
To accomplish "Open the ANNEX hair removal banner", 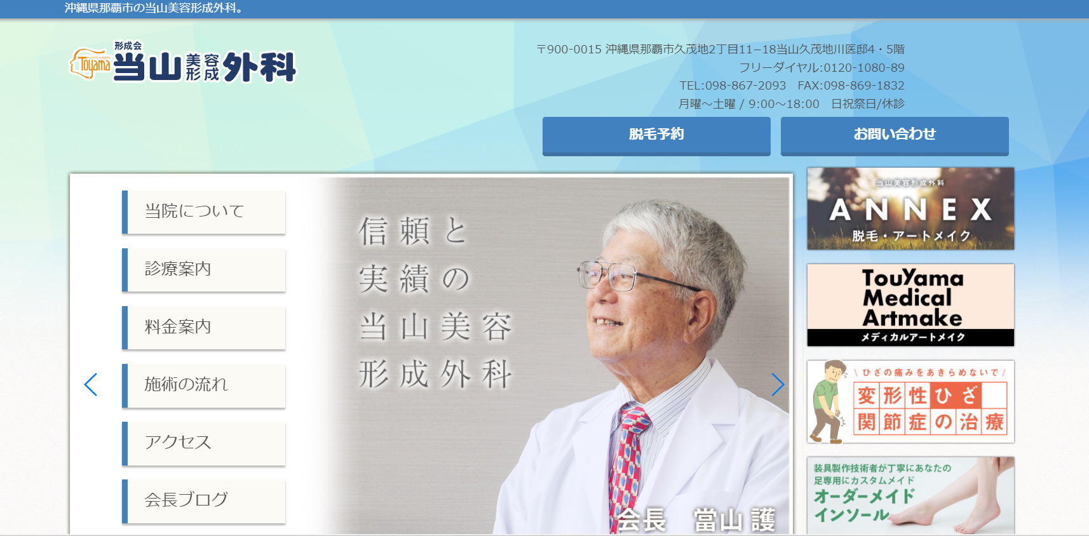I will pos(910,208).
